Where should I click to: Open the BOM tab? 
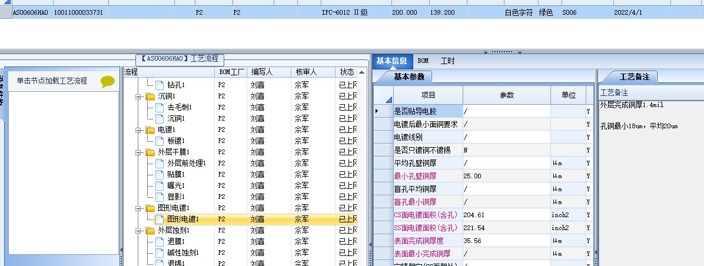pos(423,61)
